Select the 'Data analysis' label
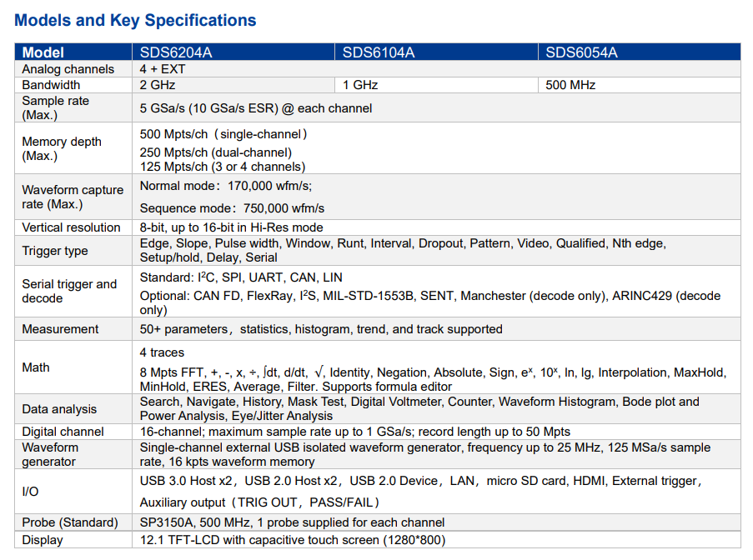753x560 pixels. pos(59,409)
